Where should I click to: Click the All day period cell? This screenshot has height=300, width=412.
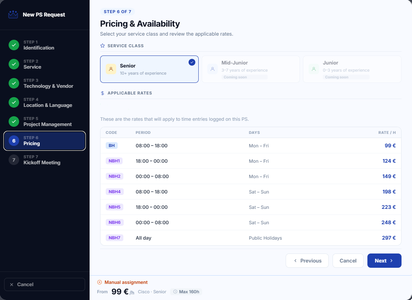pos(144,238)
